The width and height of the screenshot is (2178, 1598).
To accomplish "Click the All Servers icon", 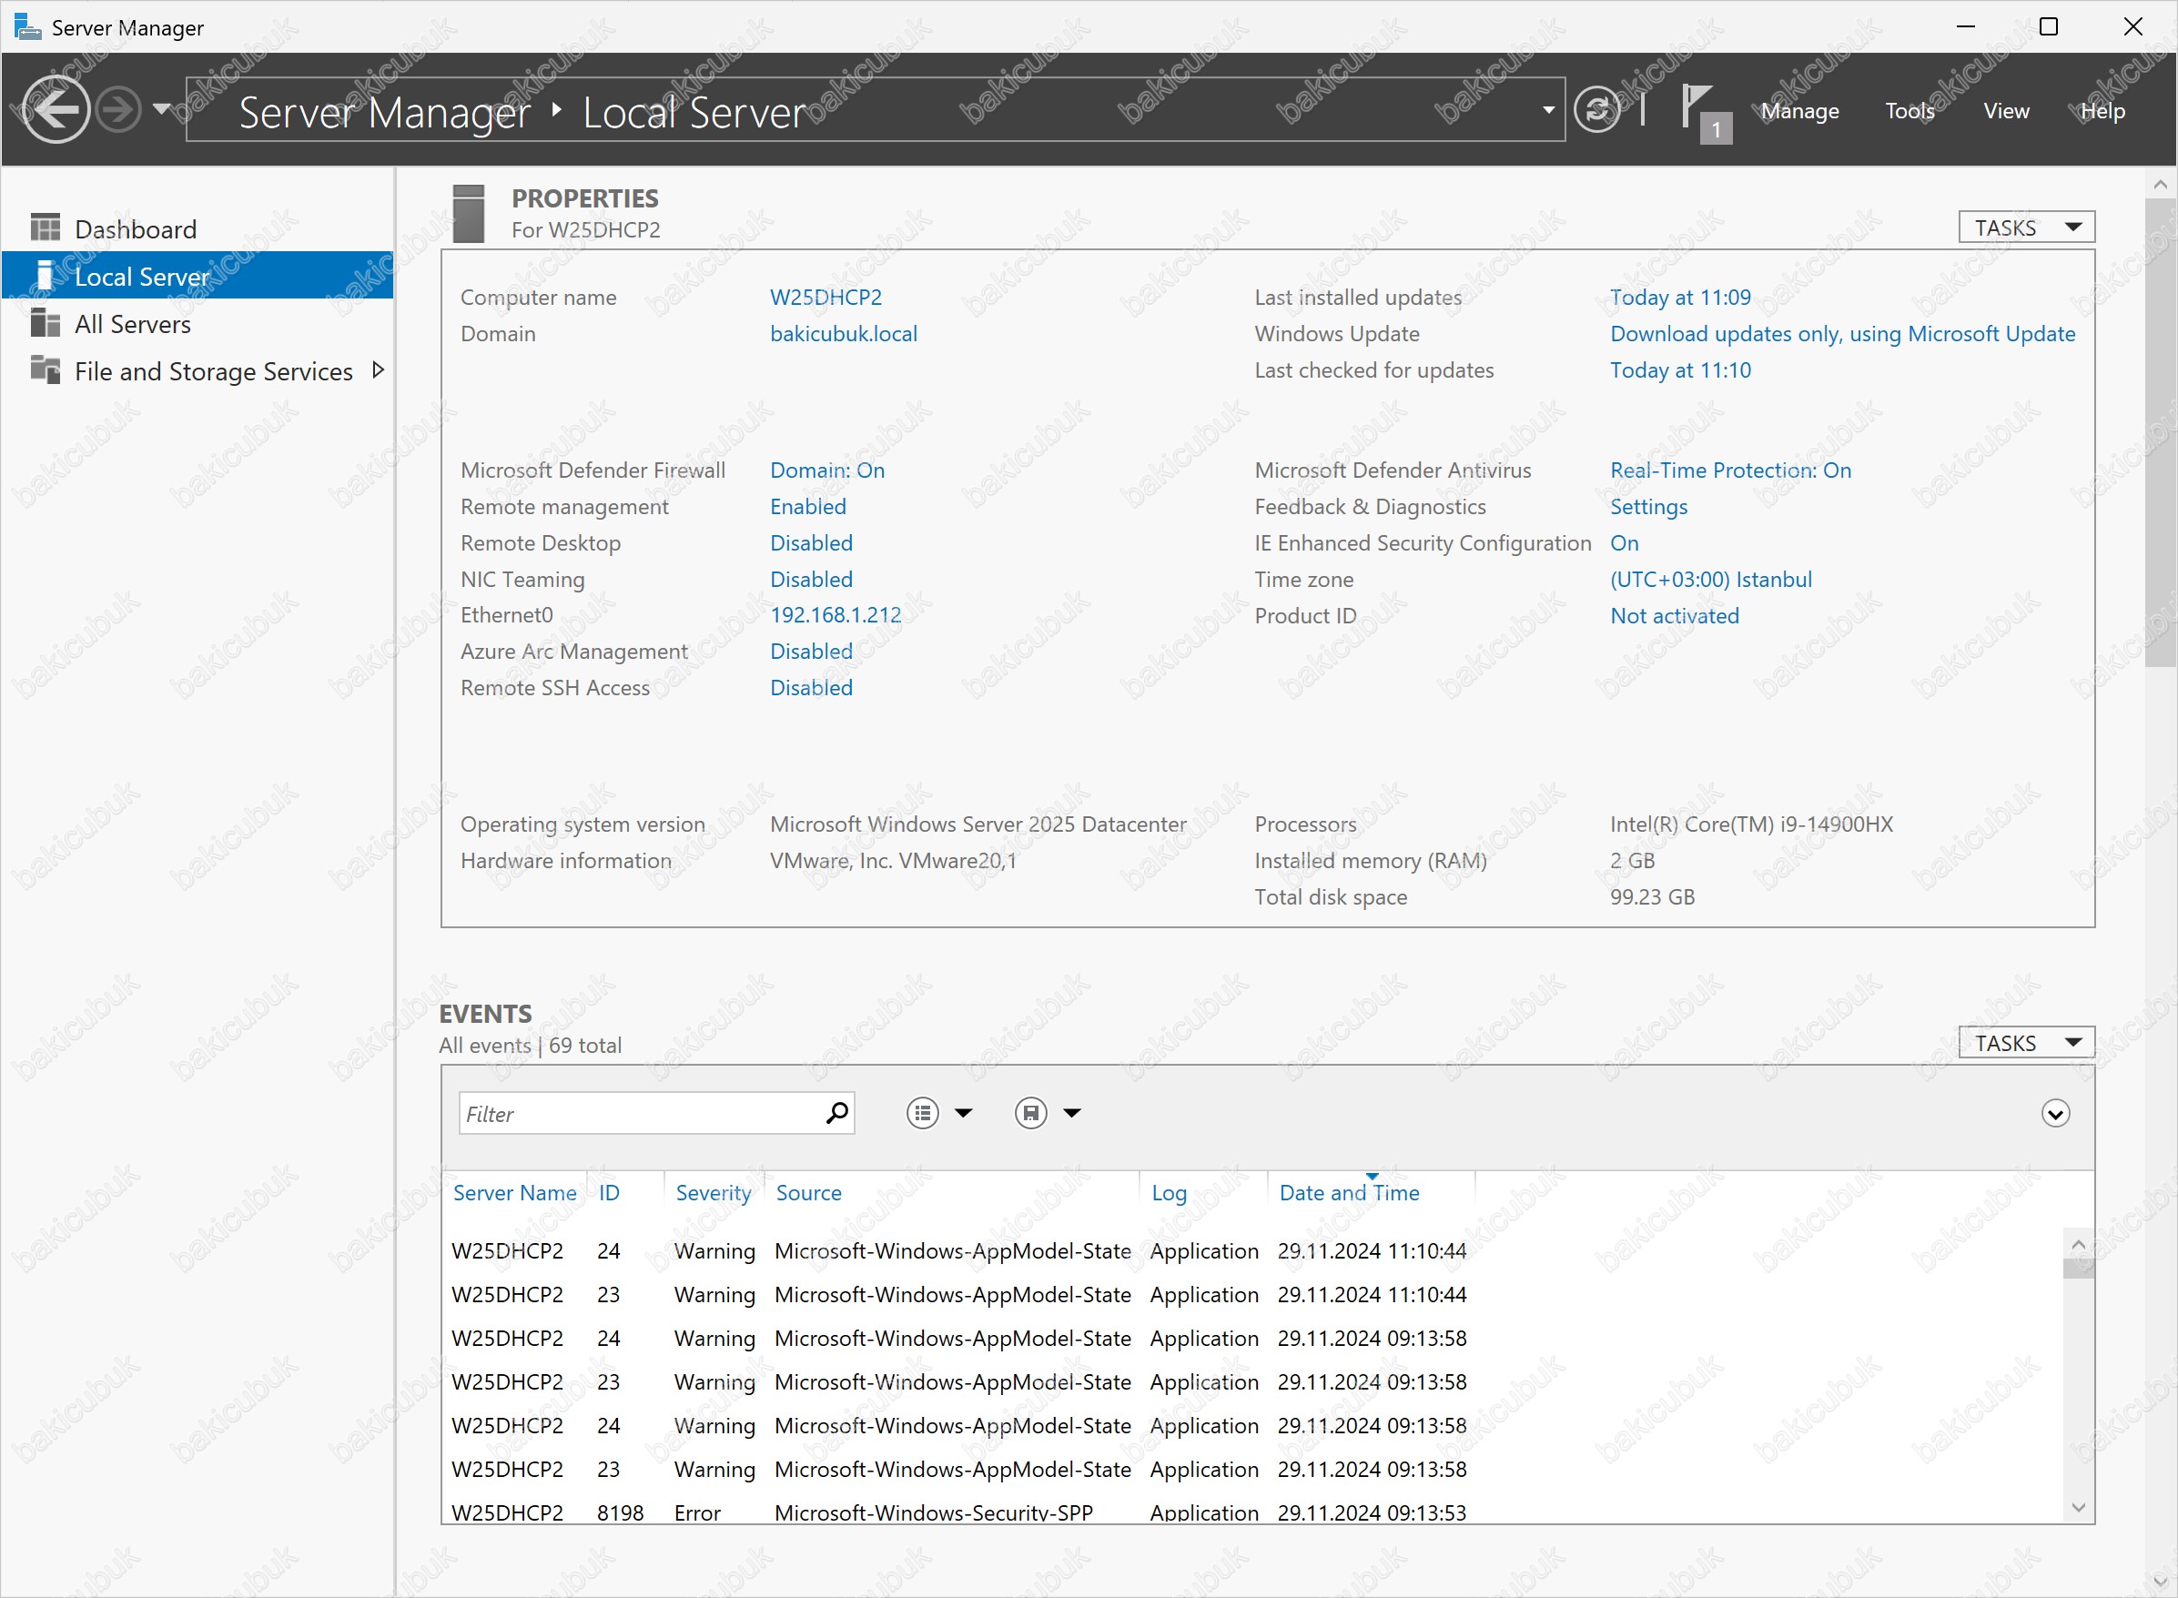I will coord(45,322).
